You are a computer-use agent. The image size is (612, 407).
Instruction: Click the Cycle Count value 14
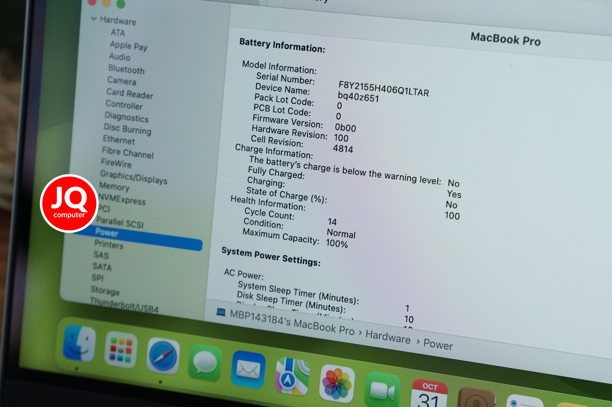tap(332, 222)
